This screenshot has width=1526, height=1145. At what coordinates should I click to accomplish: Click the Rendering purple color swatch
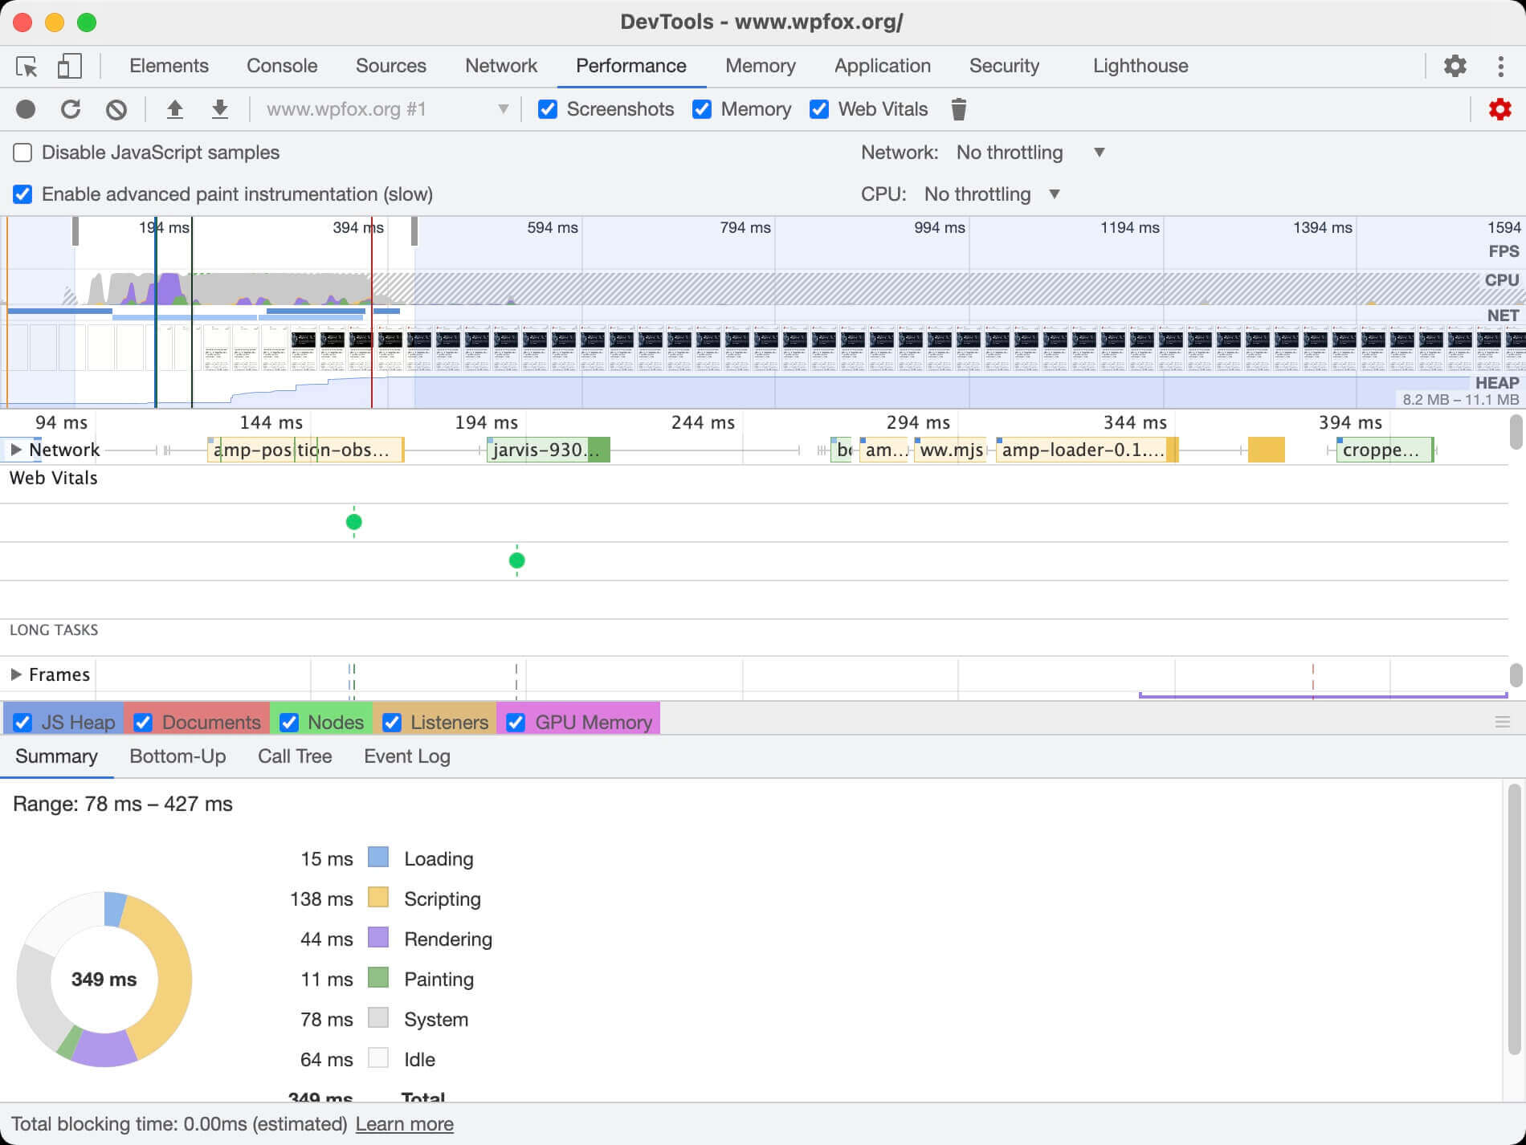378,937
